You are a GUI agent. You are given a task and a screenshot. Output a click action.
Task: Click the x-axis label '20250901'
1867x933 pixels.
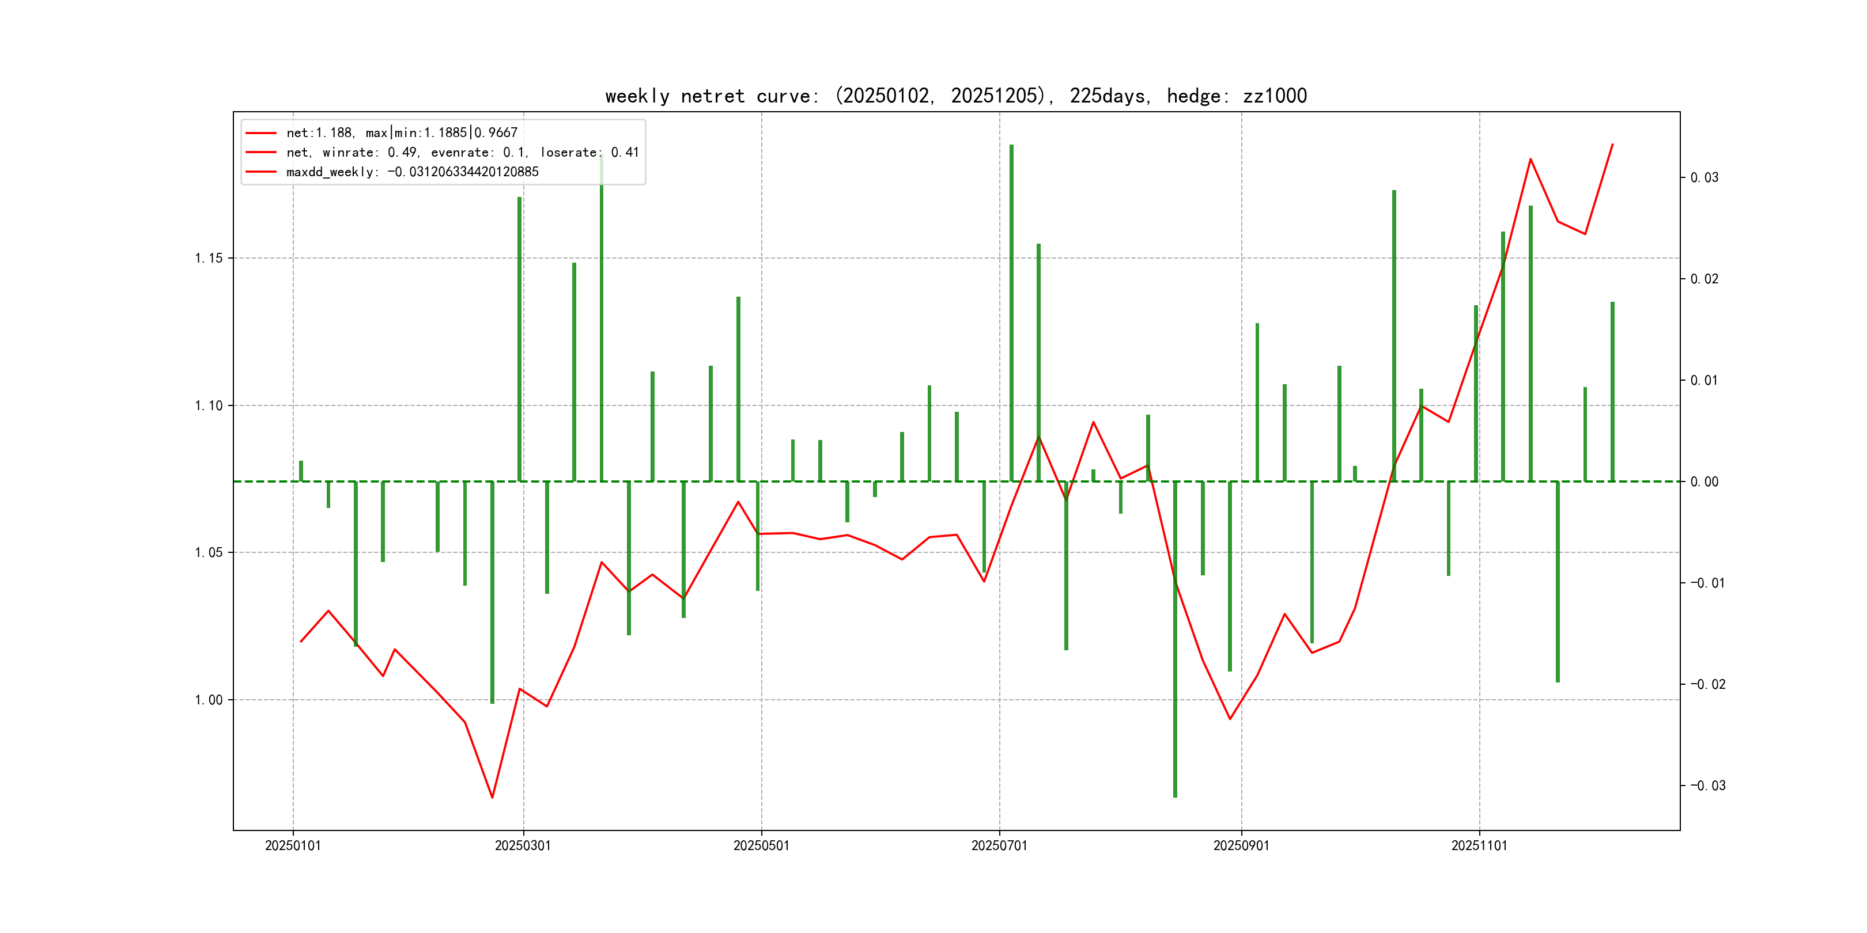pos(1241,845)
